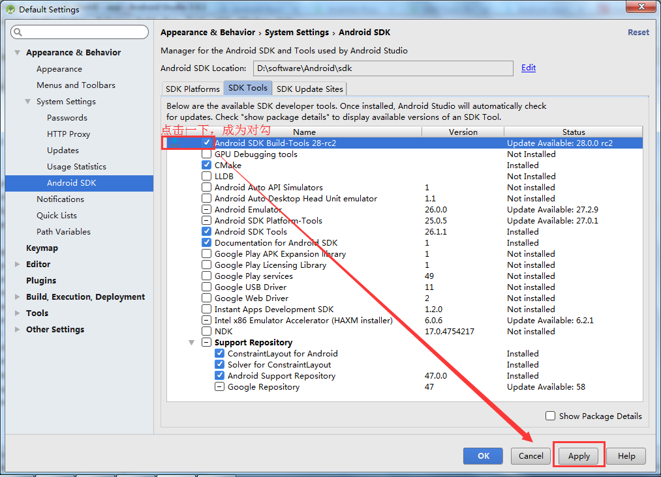Viewport: 661px width, 477px height.
Task: Select Passwords in settings tree
Action: (67, 118)
